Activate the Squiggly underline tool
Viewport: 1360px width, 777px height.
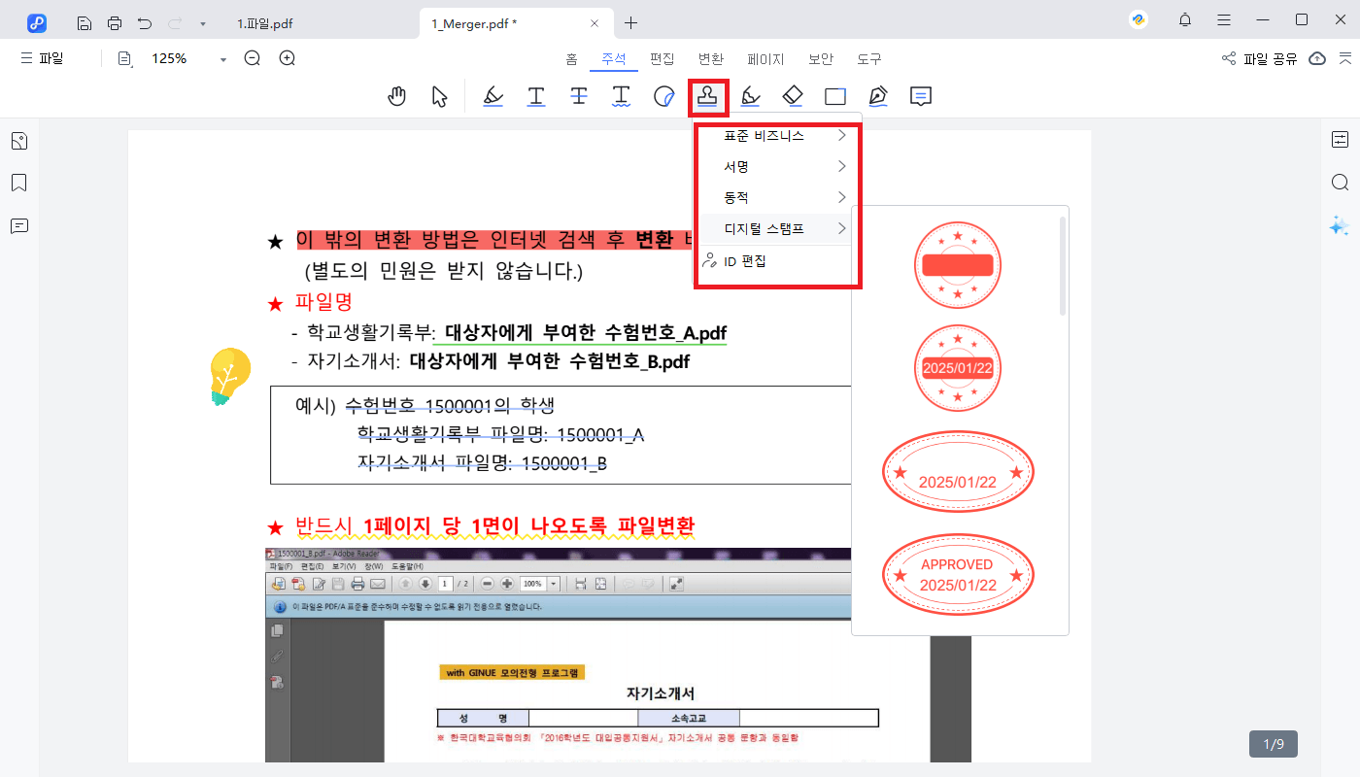[622, 96]
